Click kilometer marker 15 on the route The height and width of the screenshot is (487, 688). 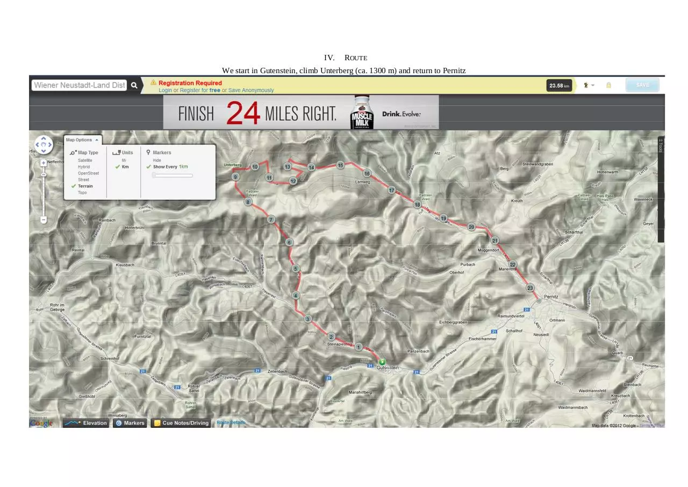pos(340,165)
